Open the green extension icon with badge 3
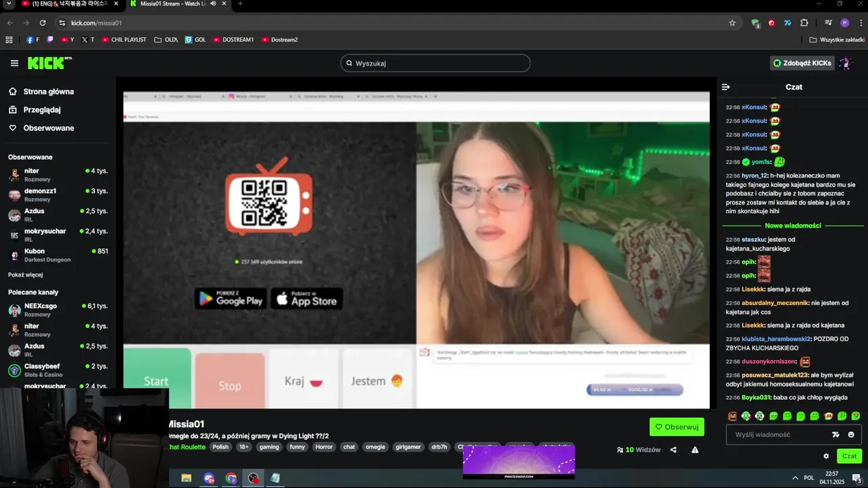Screen dimensions: 868x488 (x=755, y=23)
